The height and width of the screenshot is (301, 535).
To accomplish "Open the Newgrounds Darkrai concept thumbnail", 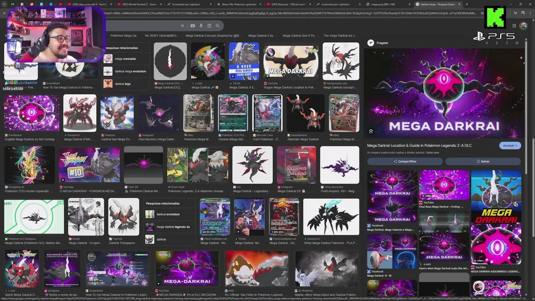I will click(341, 61).
